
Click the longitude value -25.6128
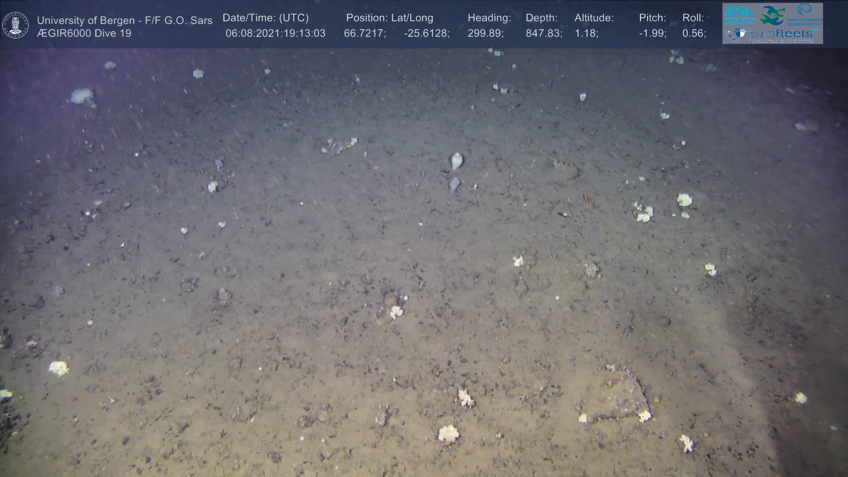[x=427, y=34]
